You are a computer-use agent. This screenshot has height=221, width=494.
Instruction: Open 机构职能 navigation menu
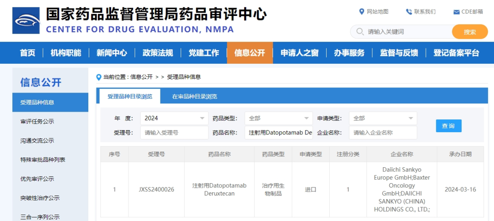pyautogui.click(x=66, y=53)
